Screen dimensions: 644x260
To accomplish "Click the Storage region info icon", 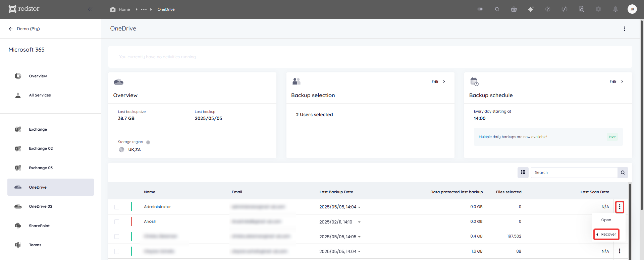I will 148,142.
